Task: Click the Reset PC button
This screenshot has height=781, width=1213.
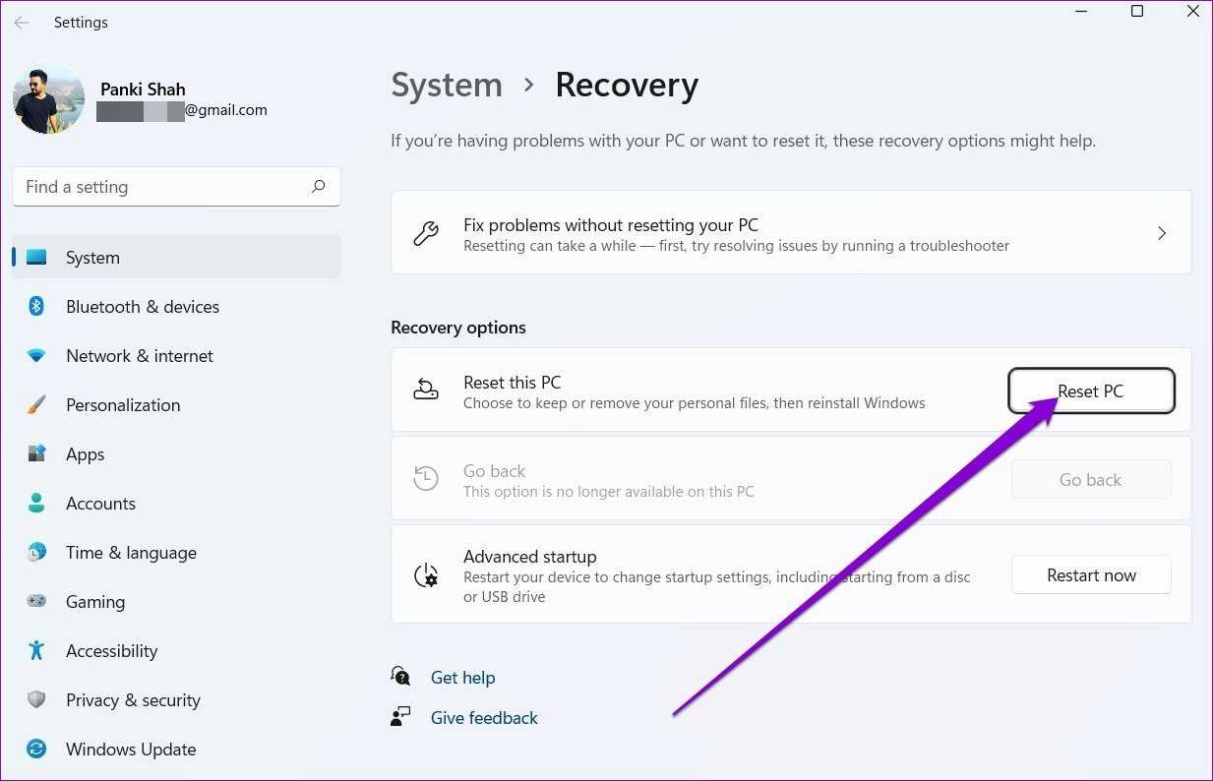Action: (x=1091, y=391)
